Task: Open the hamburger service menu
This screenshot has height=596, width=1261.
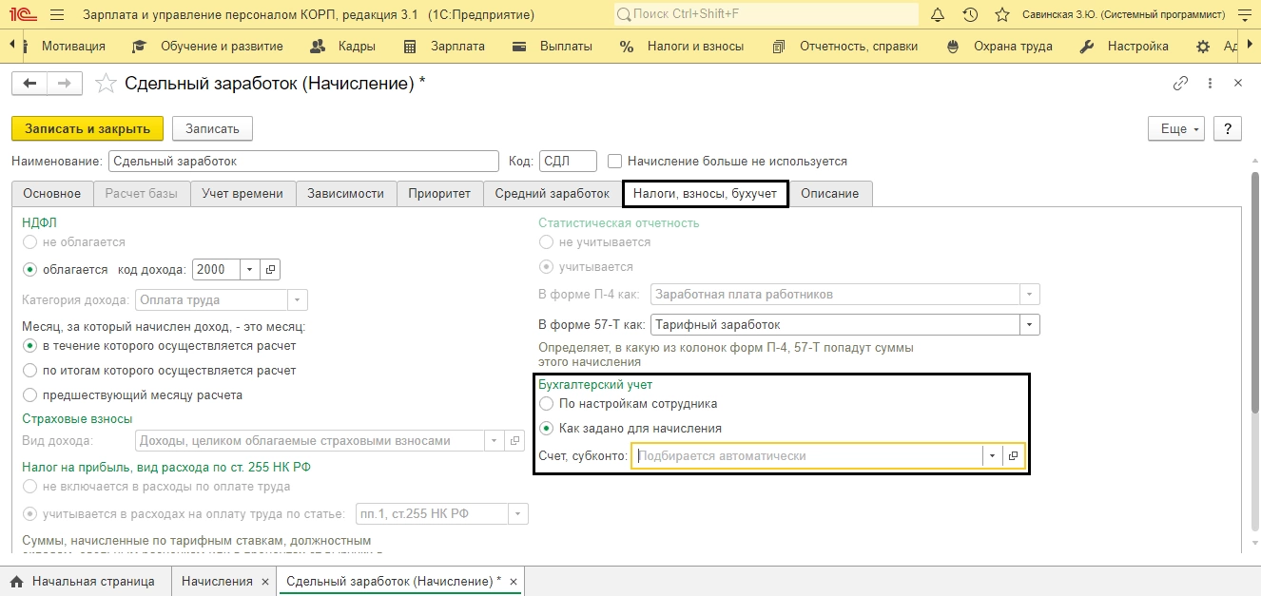Action: click(56, 15)
